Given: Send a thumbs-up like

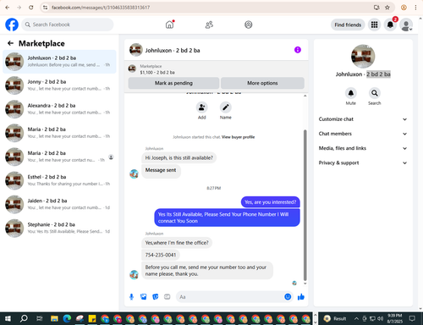Looking at the screenshot, I should (301, 297).
